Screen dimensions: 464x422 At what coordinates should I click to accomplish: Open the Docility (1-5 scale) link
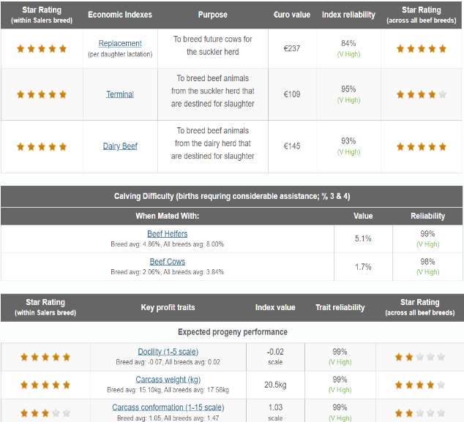pyautogui.click(x=168, y=352)
